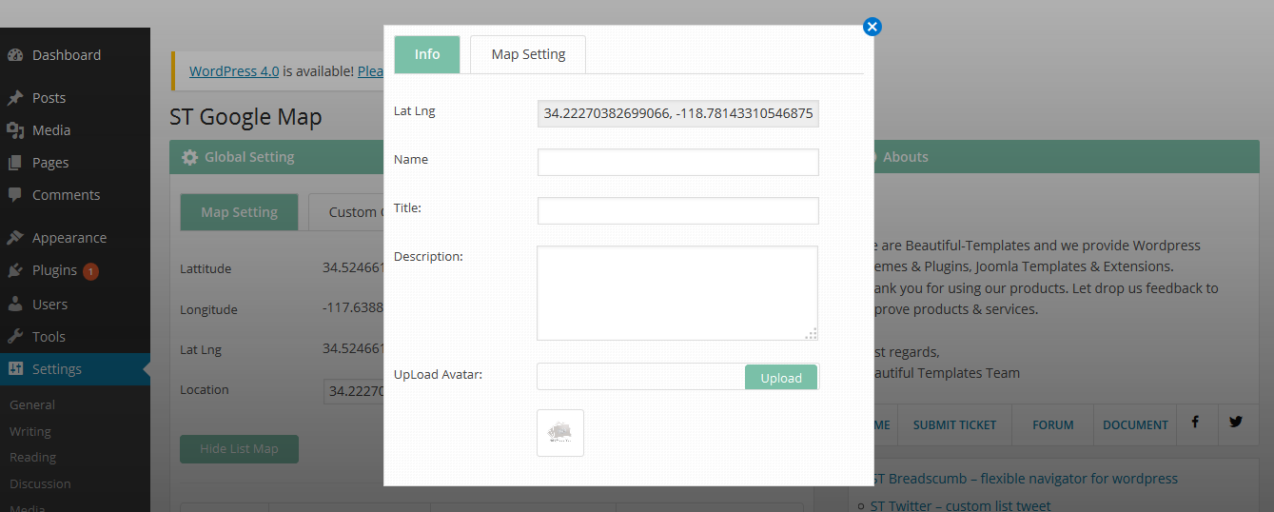Focus the Name input field

click(x=678, y=162)
